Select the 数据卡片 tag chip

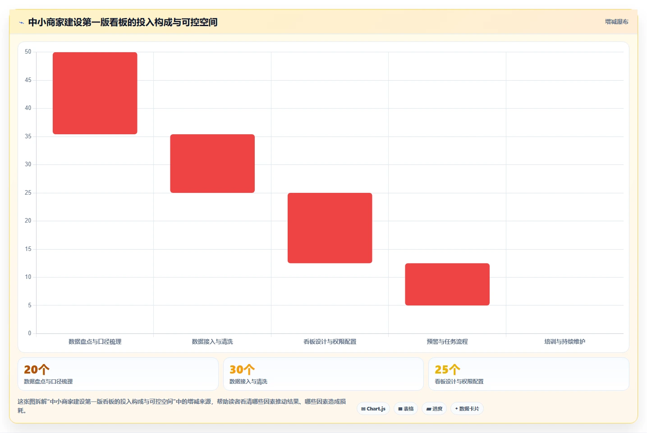(467, 409)
